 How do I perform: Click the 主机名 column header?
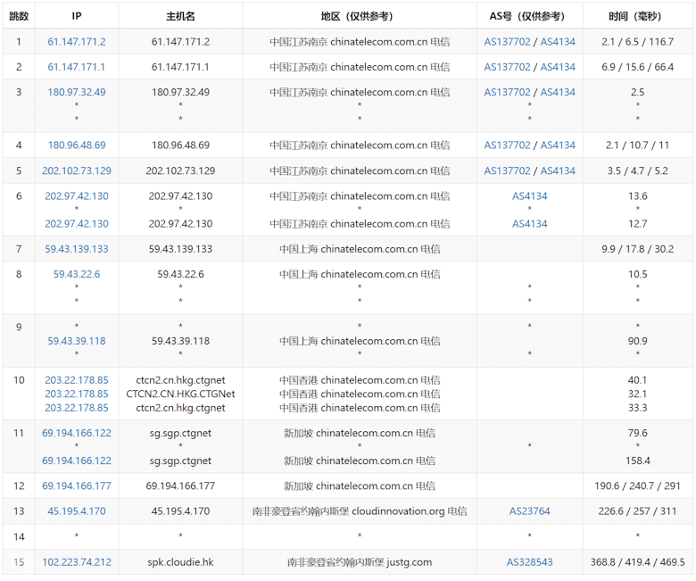180,16
